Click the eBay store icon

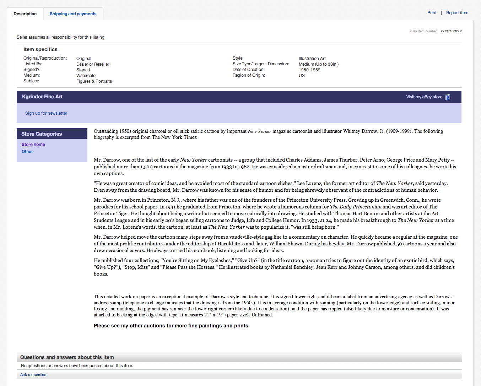(x=448, y=97)
